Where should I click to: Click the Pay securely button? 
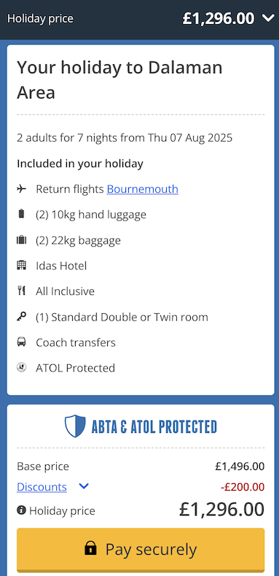(x=141, y=550)
